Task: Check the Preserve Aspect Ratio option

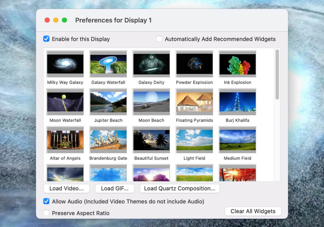Action: coord(46,213)
